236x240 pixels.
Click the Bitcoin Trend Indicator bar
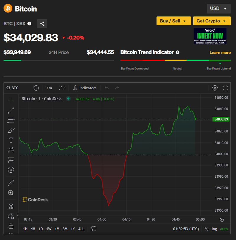pos(176,60)
